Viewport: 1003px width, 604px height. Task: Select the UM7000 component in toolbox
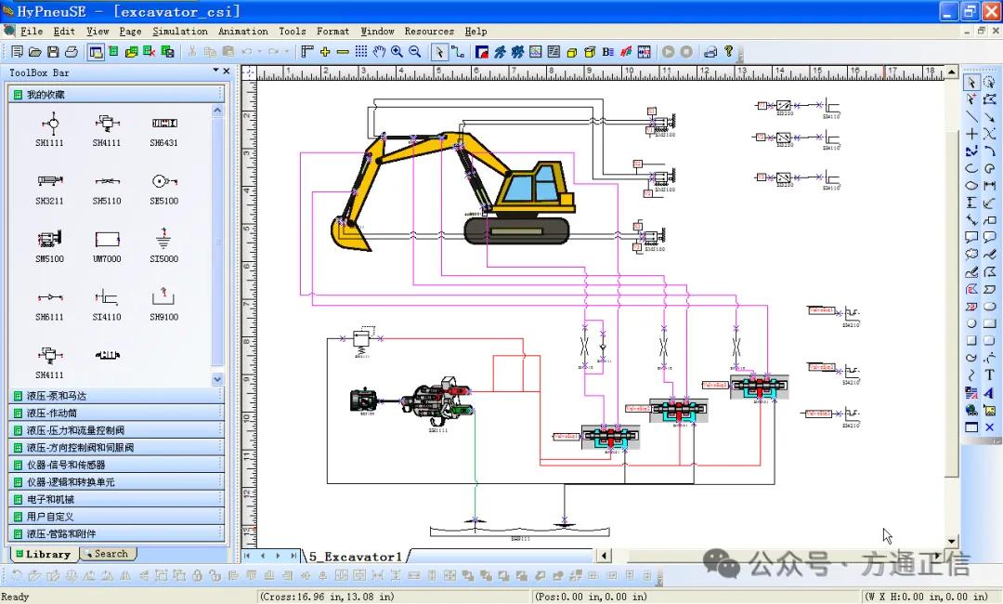click(107, 246)
